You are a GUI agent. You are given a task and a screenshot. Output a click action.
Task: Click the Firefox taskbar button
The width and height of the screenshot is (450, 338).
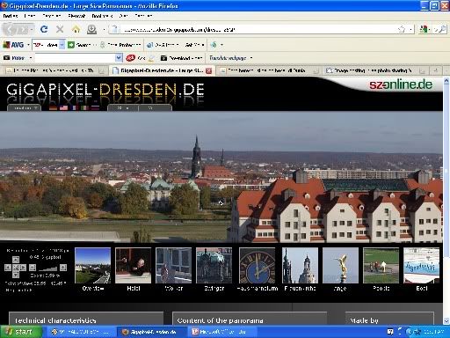click(152, 332)
